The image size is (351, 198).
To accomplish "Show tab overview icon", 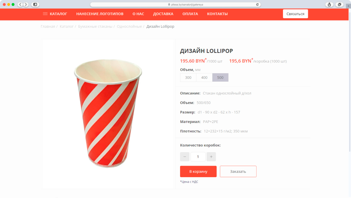I will coord(340,5).
